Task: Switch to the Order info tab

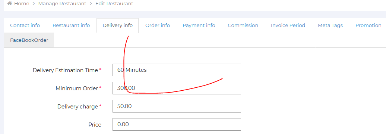Action: click(x=158, y=26)
